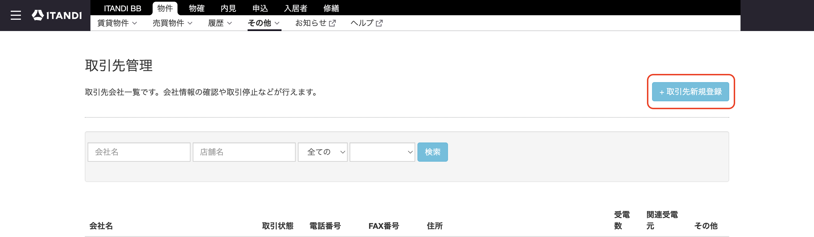The image size is (814, 237).
Task: Click the 関連受電元 column header
Action: [x=662, y=220]
